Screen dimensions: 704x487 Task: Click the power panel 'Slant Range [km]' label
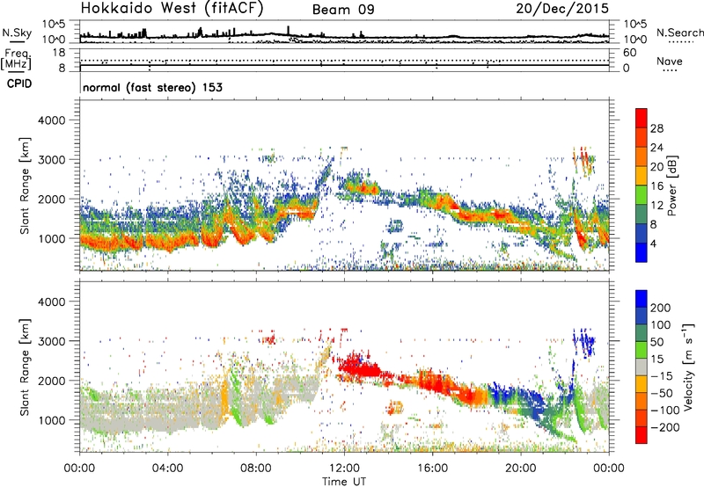25,185
